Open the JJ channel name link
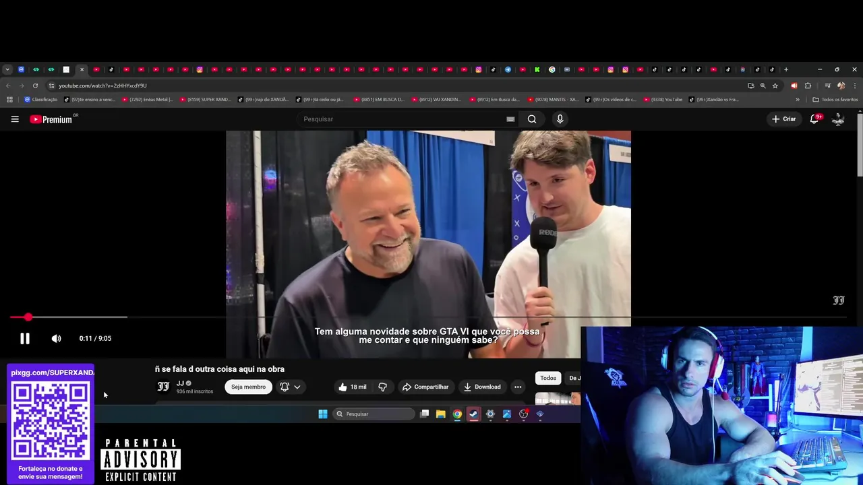Image resolution: width=863 pixels, height=485 pixels. (x=180, y=383)
